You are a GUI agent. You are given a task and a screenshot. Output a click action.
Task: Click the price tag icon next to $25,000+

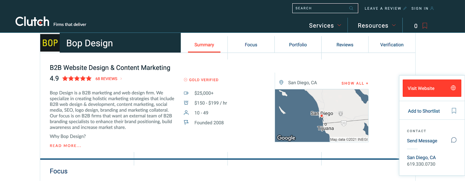click(186, 93)
